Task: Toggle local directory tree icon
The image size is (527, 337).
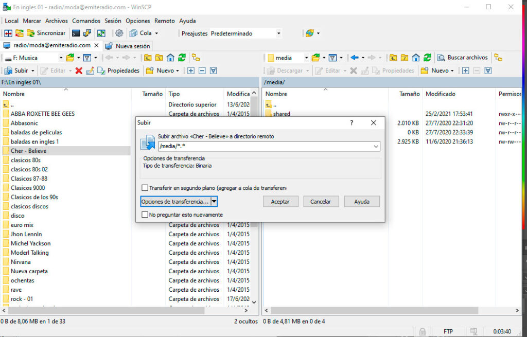Action: pyautogui.click(x=196, y=58)
